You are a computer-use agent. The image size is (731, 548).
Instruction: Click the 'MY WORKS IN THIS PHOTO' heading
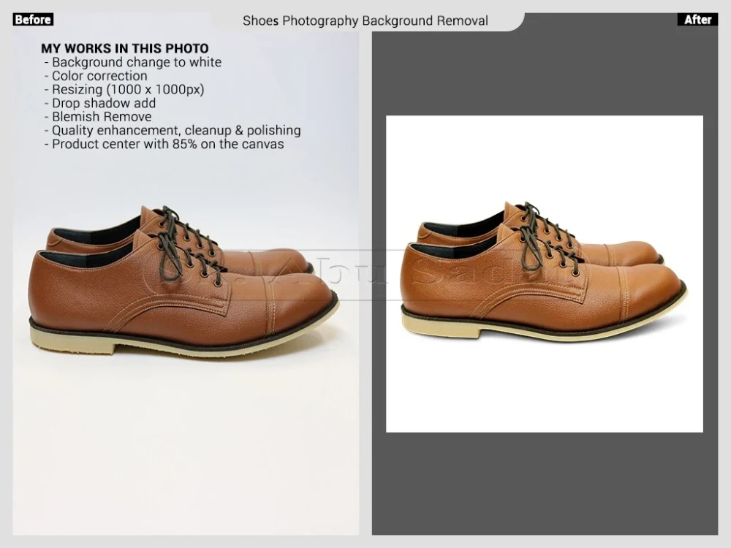124,48
